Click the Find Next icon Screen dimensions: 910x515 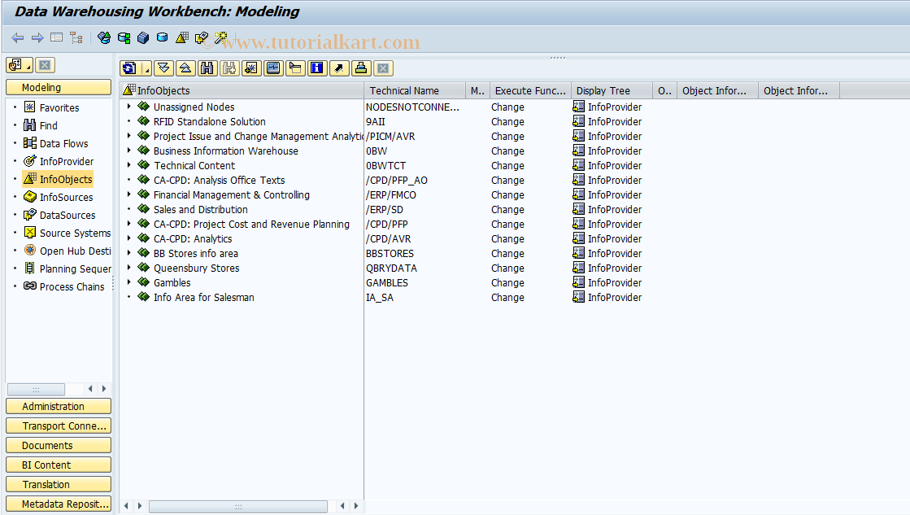pyautogui.click(x=229, y=68)
